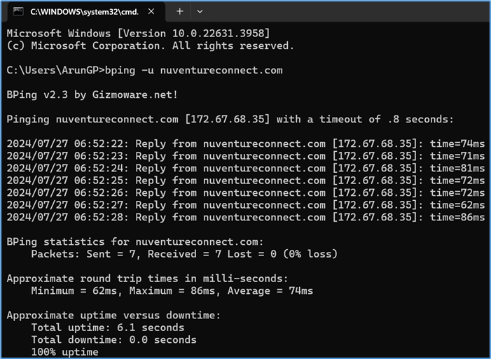491x359 pixels.
Task: Click the 100% uptime line
Action: [65, 352]
